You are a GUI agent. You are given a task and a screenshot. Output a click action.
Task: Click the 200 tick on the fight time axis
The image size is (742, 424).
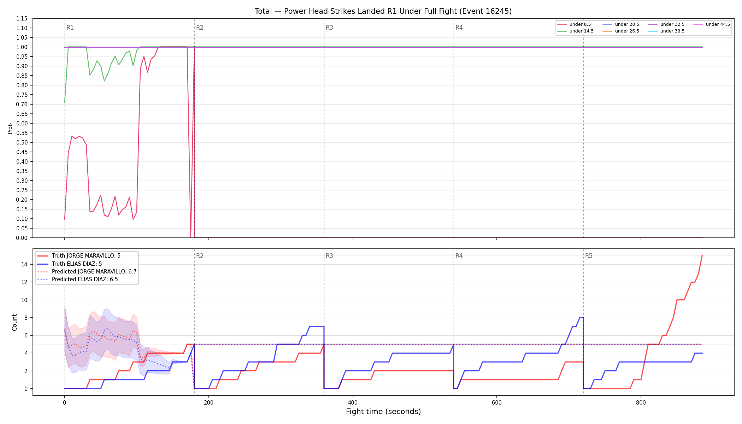pos(208,402)
